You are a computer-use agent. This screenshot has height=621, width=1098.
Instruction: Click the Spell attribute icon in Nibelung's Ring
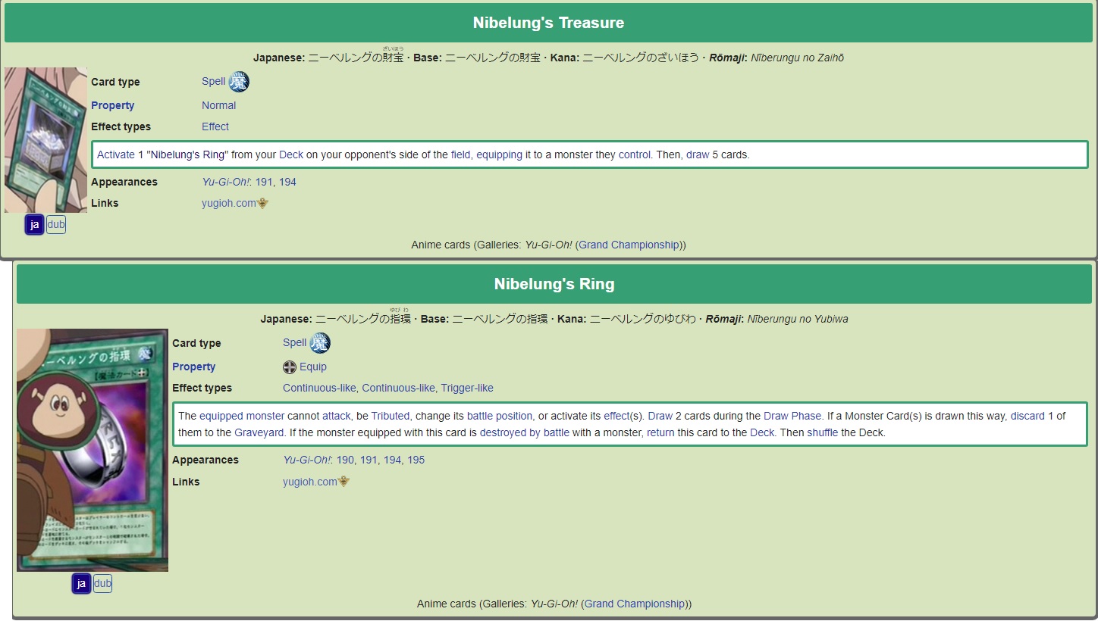click(x=320, y=343)
